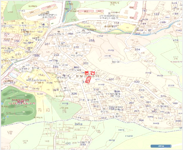The width and height of the screenshot is (183, 150).
Task: Click the red '본건' label
Action: click(x=89, y=73)
